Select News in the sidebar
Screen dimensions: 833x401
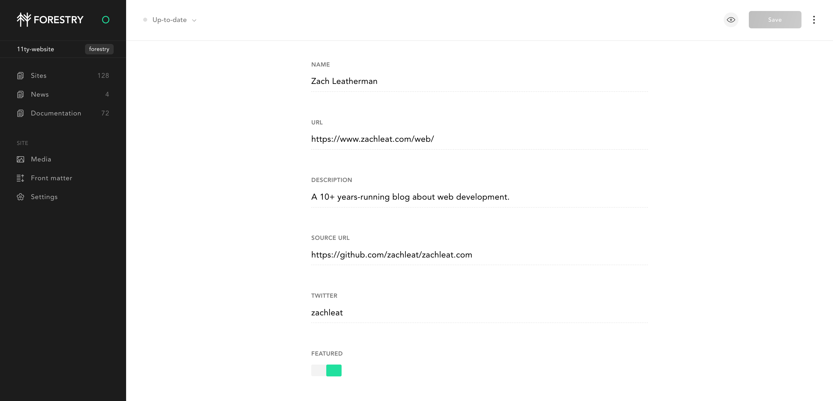(63, 94)
